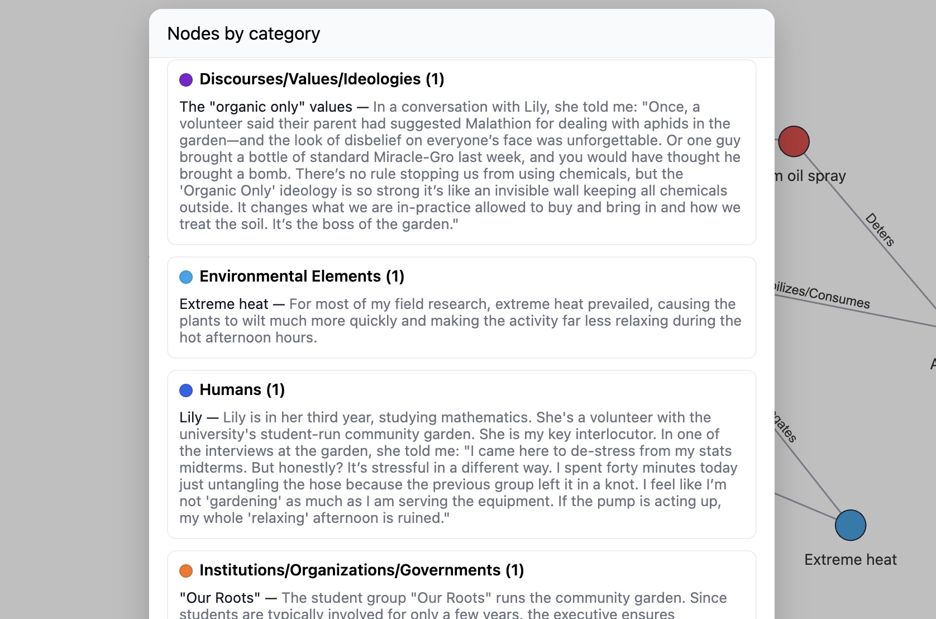The image size is (936, 619).
Task: Click the blue Environmental Elements category dot
Action: [x=185, y=277]
